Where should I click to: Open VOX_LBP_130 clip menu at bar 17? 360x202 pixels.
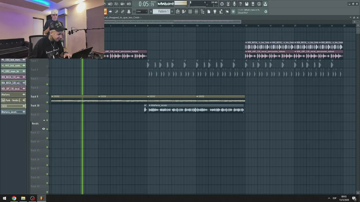tap(246, 52)
